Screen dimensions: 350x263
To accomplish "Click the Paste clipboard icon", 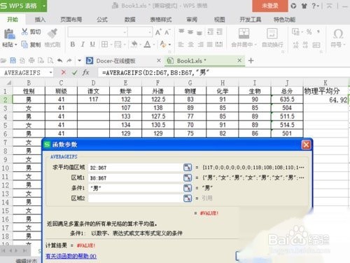I will click(x=9, y=34).
